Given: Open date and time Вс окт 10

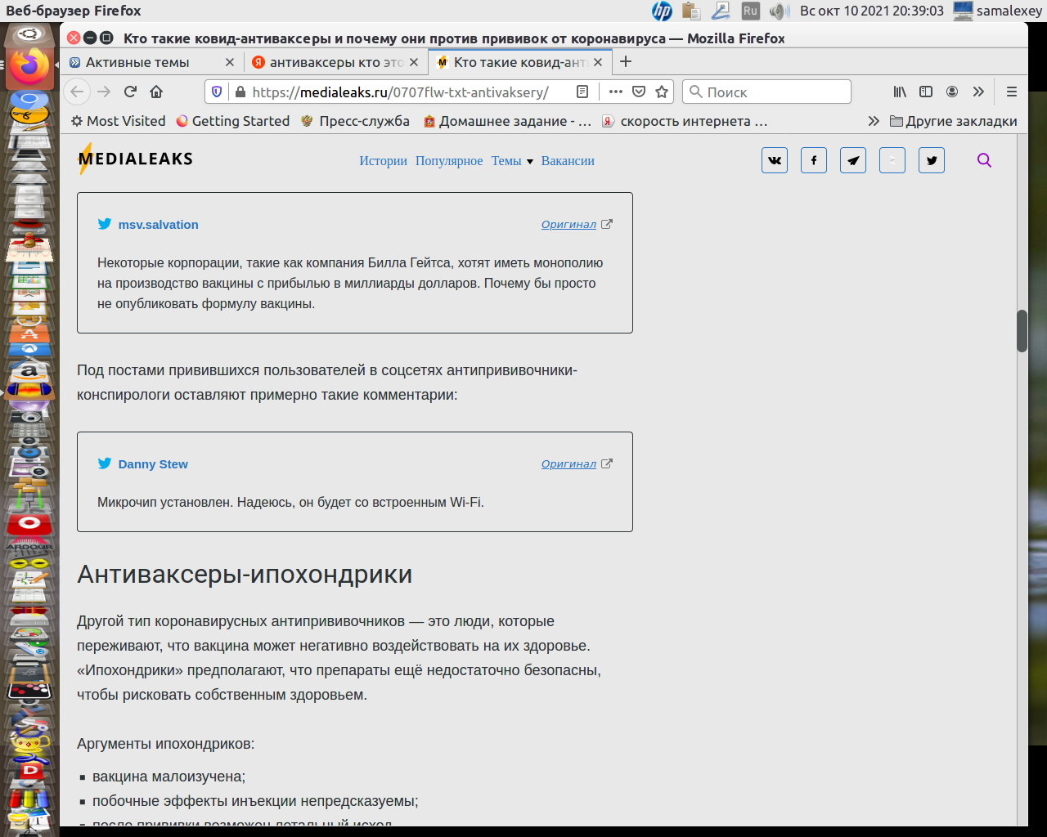Looking at the screenshot, I should tap(871, 11).
